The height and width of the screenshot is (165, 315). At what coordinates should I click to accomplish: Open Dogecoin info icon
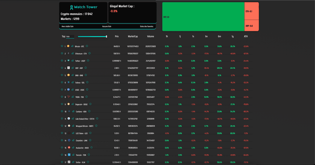pyautogui.click(x=91, y=104)
